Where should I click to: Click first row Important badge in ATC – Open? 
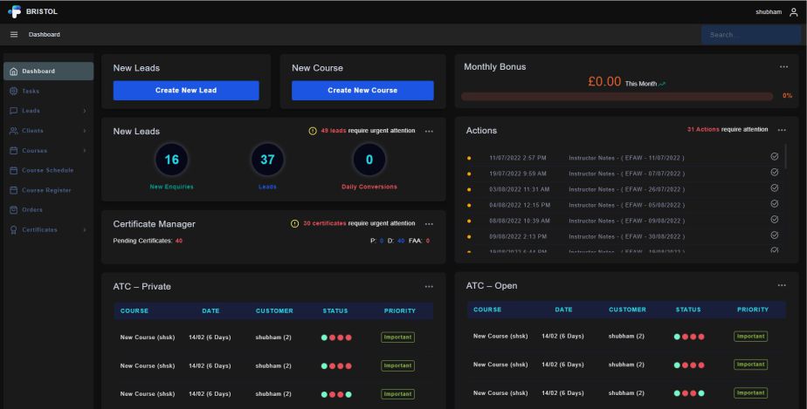(x=751, y=336)
